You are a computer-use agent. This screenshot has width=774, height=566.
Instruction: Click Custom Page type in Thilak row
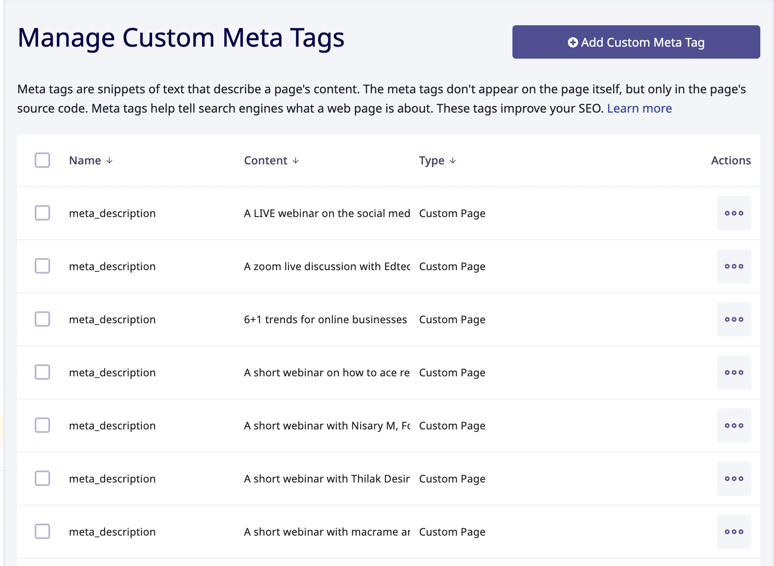[452, 479]
